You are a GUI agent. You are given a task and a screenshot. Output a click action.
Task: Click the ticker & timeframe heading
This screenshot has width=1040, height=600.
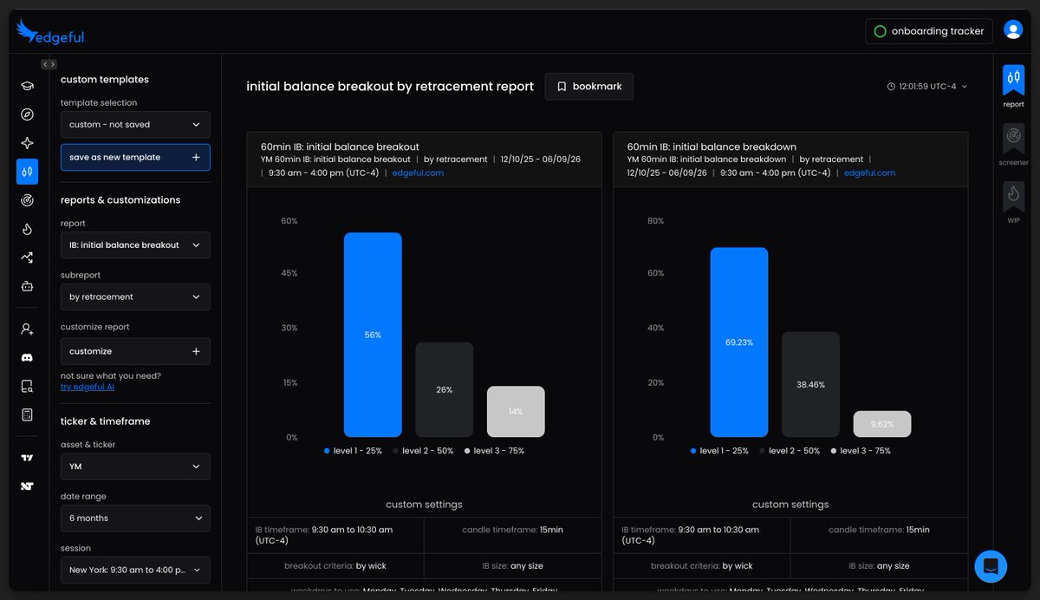coord(106,421)
